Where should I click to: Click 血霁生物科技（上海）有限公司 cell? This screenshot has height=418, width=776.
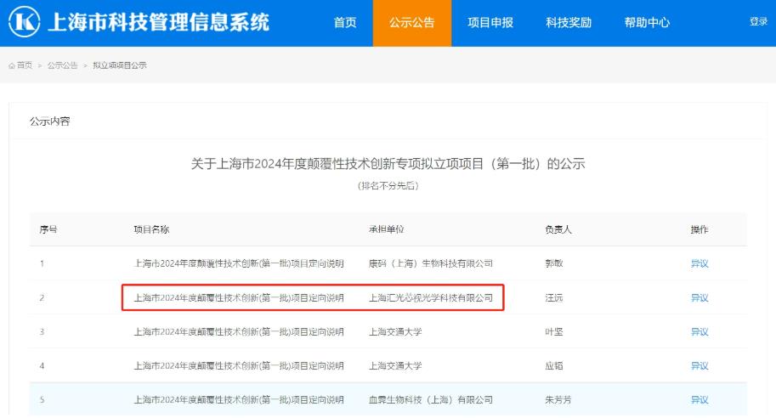[431, 399]
